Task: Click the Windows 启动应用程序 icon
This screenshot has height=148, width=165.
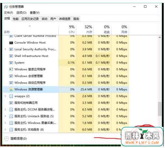Action: [x=11, y=83]
